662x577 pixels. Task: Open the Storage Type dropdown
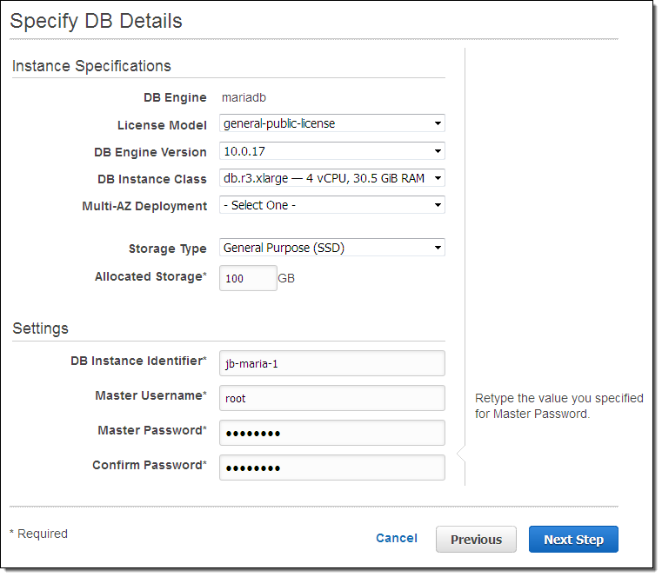[x=331, y=248]
